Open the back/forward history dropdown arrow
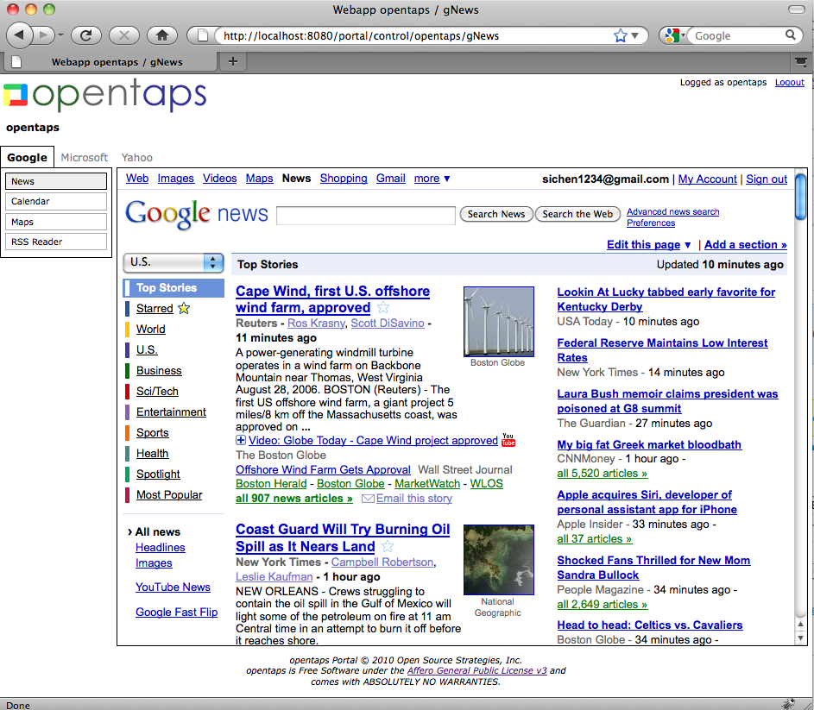Viewport: 814px width, 710px height. pyautogui.click(x=60, y=35)
